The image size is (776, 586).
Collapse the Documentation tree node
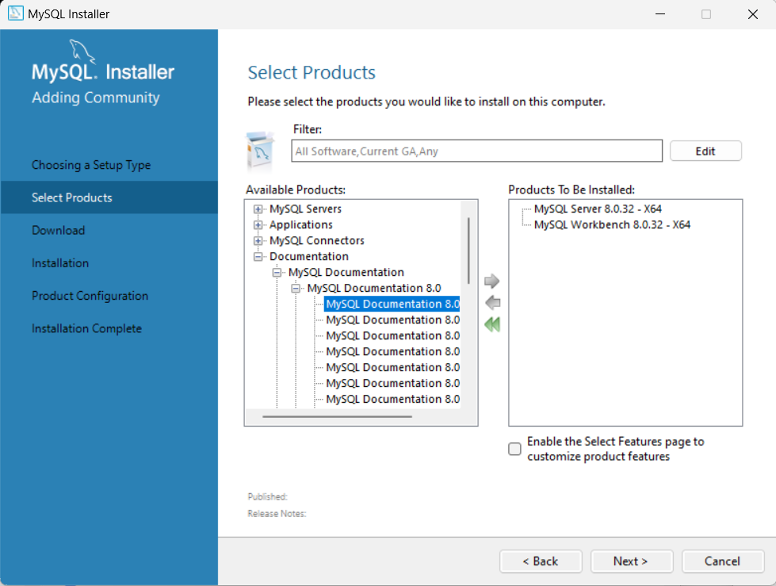click(258, 257)
